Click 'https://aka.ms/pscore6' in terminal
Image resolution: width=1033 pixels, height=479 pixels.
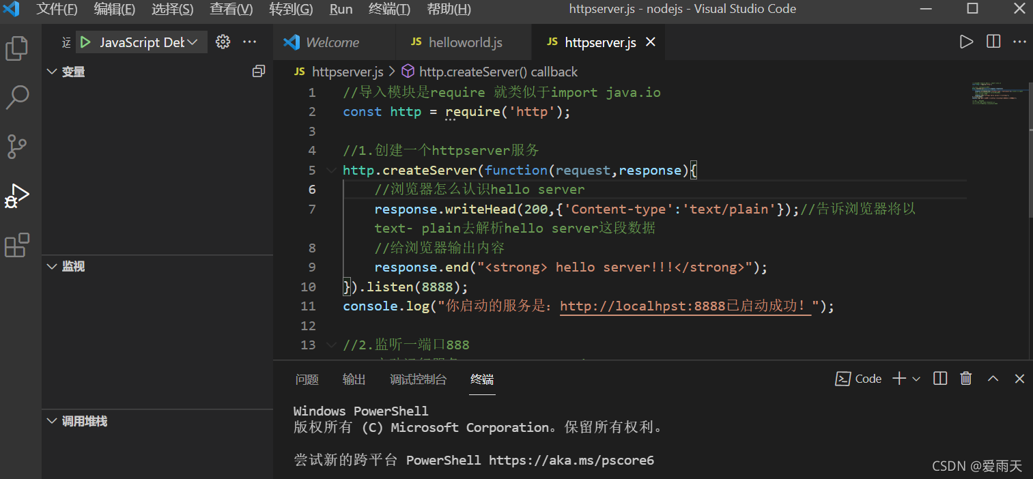(571, 460)
